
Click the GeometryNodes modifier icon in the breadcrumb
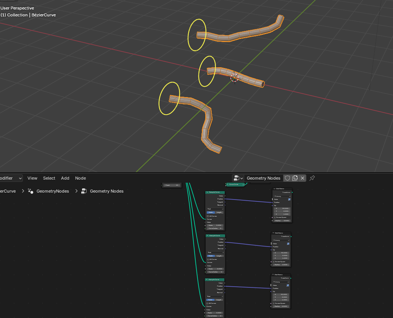tap(31, 191)
